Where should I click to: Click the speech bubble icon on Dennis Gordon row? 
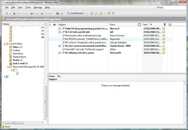coord(164,35)
